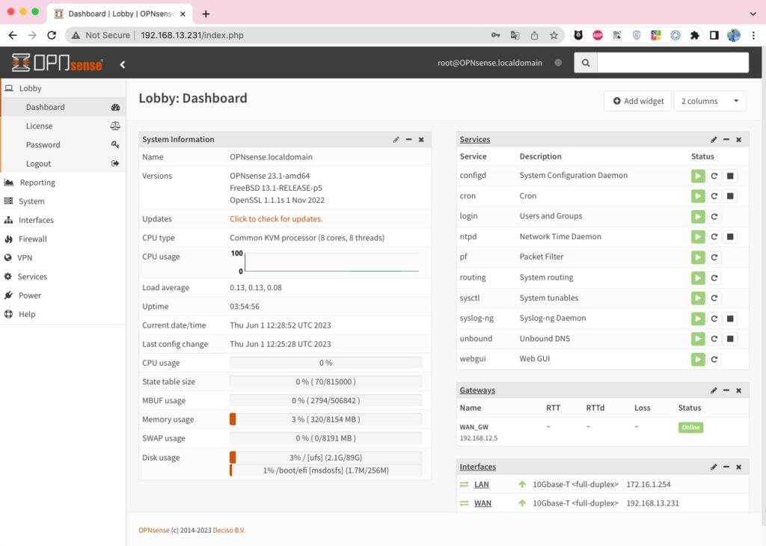
Task: Open the WAN interface link
Action: (482, 503)
